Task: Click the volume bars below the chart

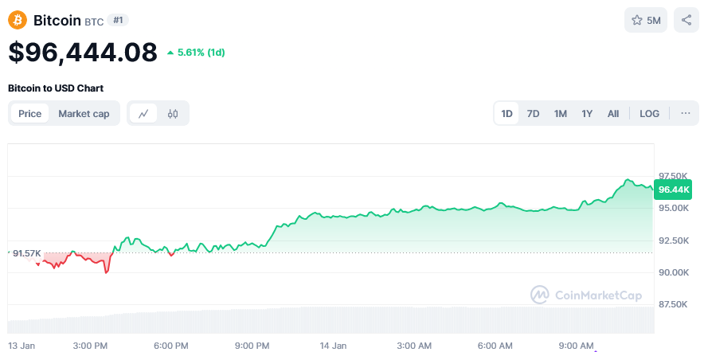Action: click(331, 320)
